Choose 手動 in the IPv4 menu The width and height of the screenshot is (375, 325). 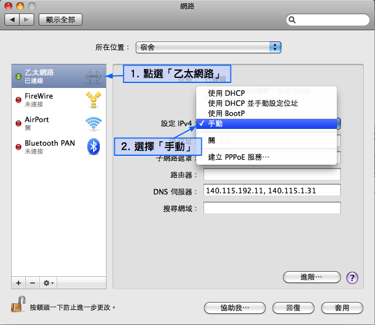(x=215, y=124)
